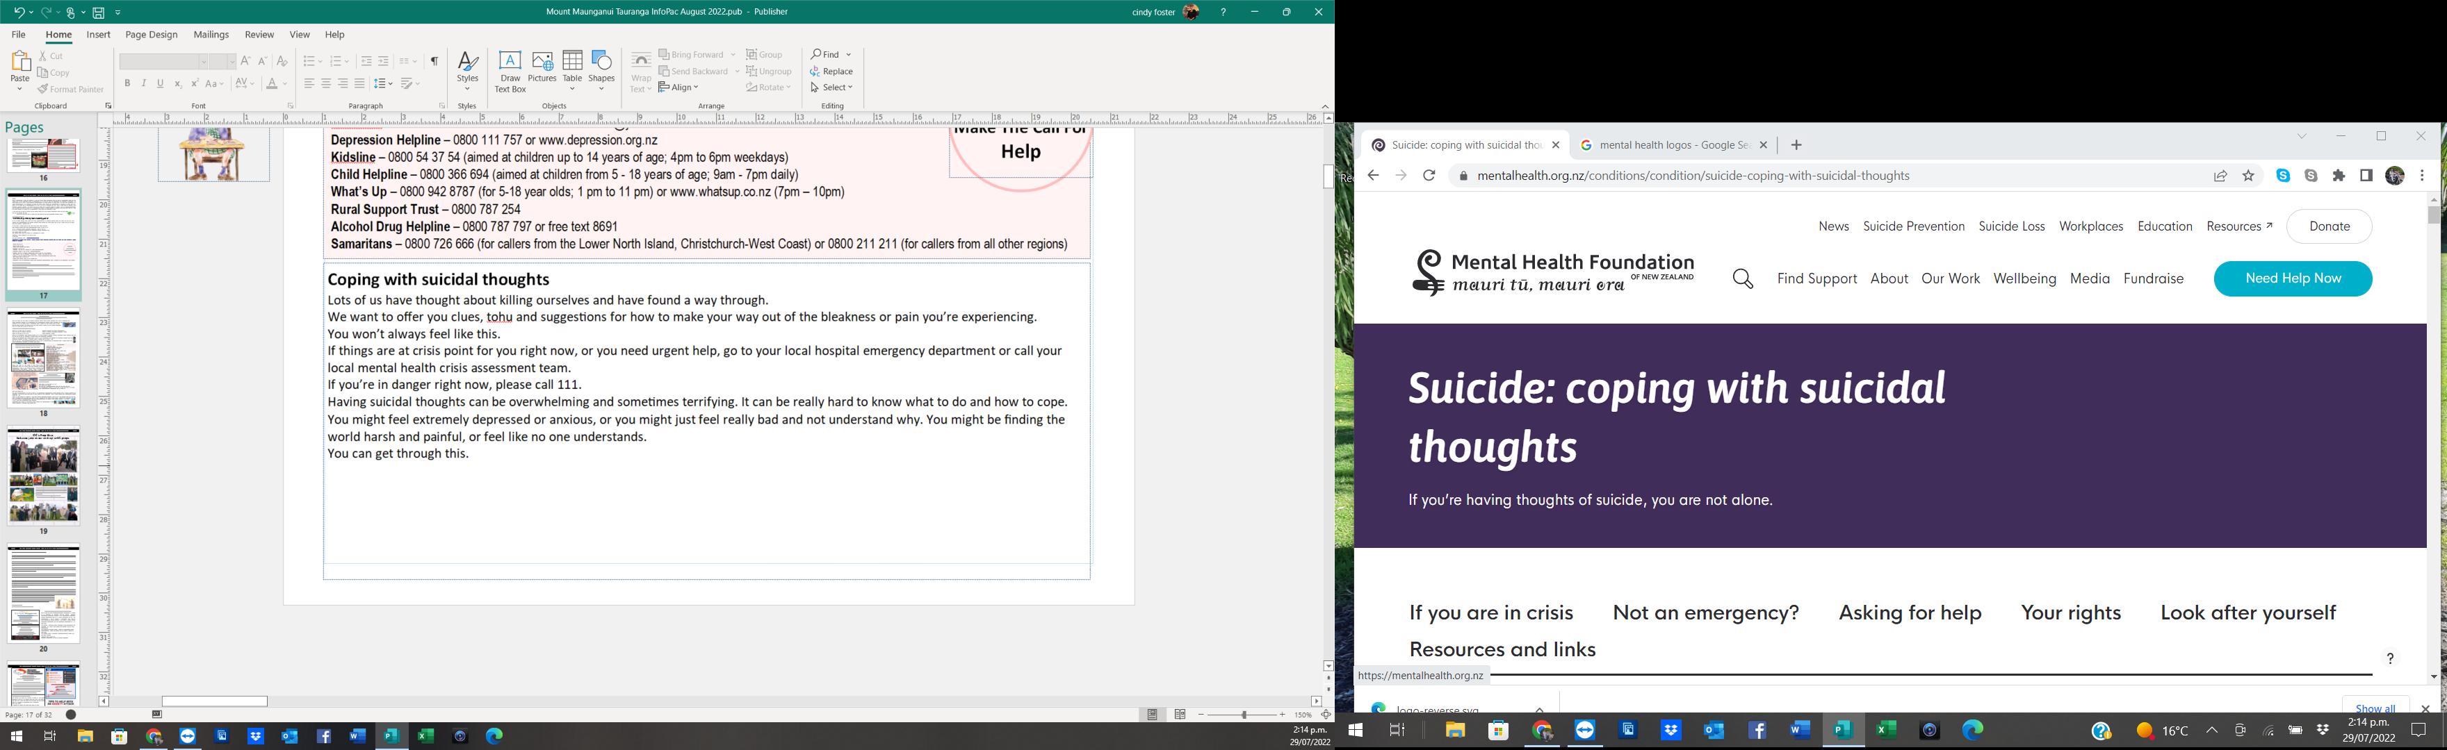2447x750 pixels.
Task: Open the Select dropdown in Editing
Action: point(832,87)
